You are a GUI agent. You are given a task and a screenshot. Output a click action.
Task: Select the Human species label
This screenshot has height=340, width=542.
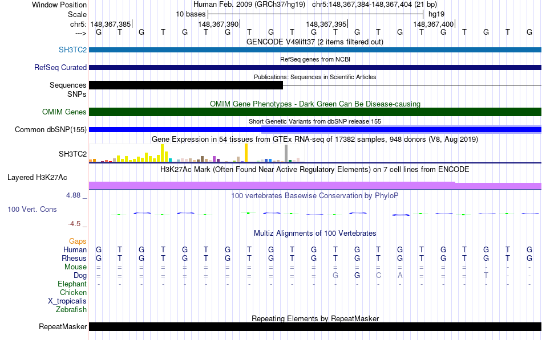tap(75, 249)
